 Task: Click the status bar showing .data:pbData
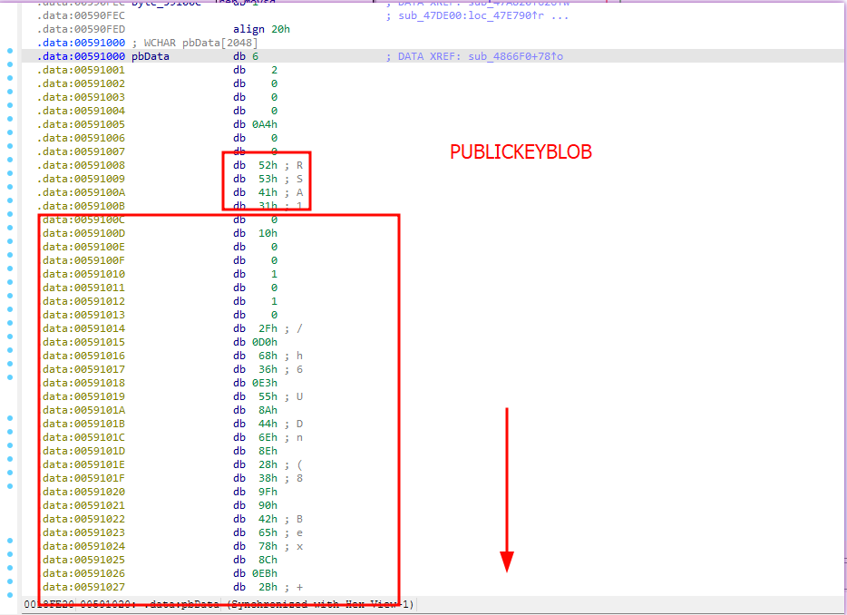[219, 604]
